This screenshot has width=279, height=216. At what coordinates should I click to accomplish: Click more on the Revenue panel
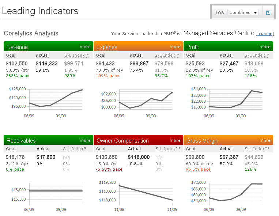85,47
